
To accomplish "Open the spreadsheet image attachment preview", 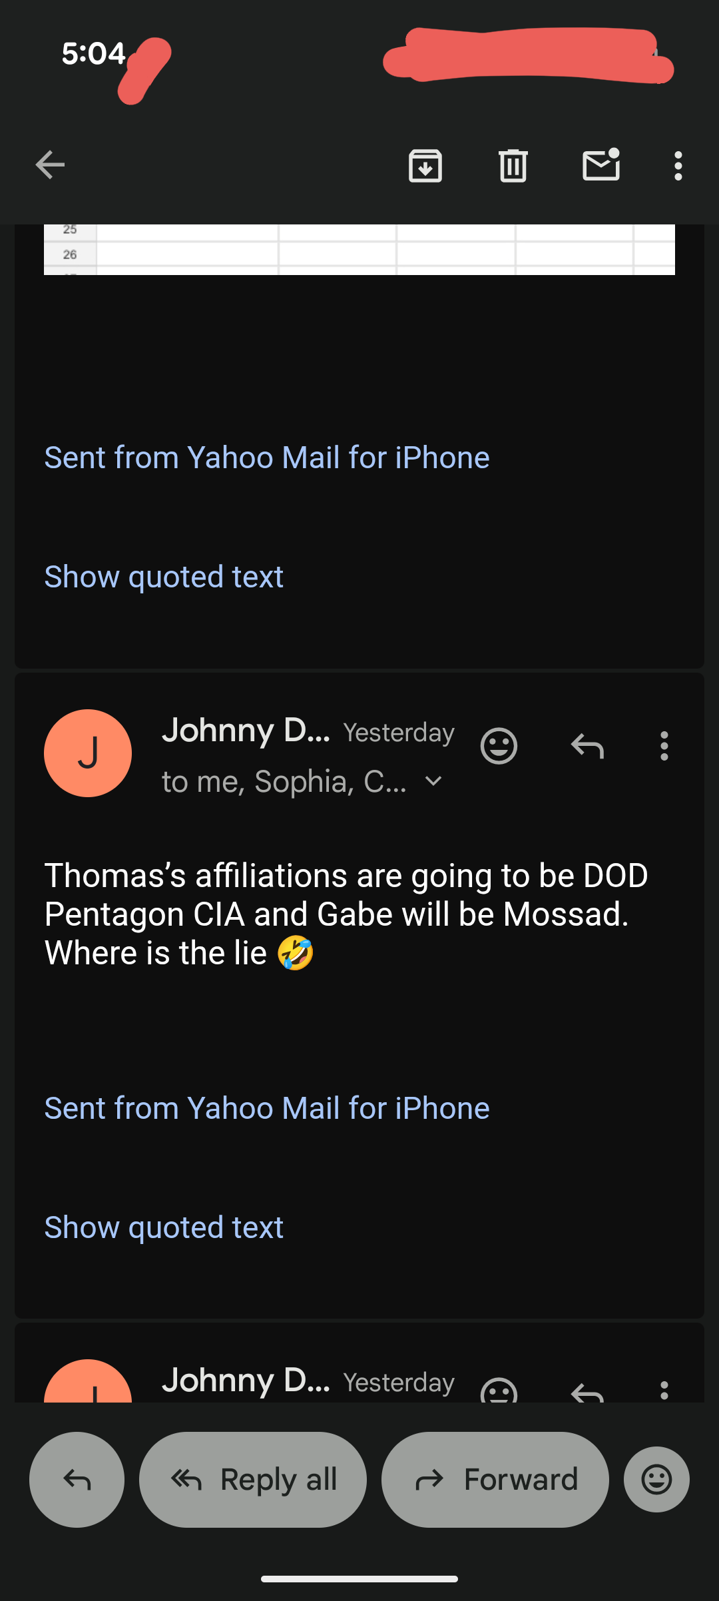I will tap(359, 250).
